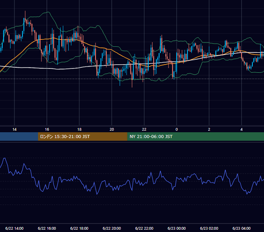Click the hour label 2 on time axis
Viewport: 264px width, 232px height.
(x=209, y=130)
